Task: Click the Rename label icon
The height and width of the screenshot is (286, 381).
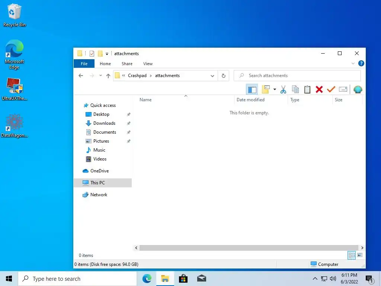Action: pos(343,89)
